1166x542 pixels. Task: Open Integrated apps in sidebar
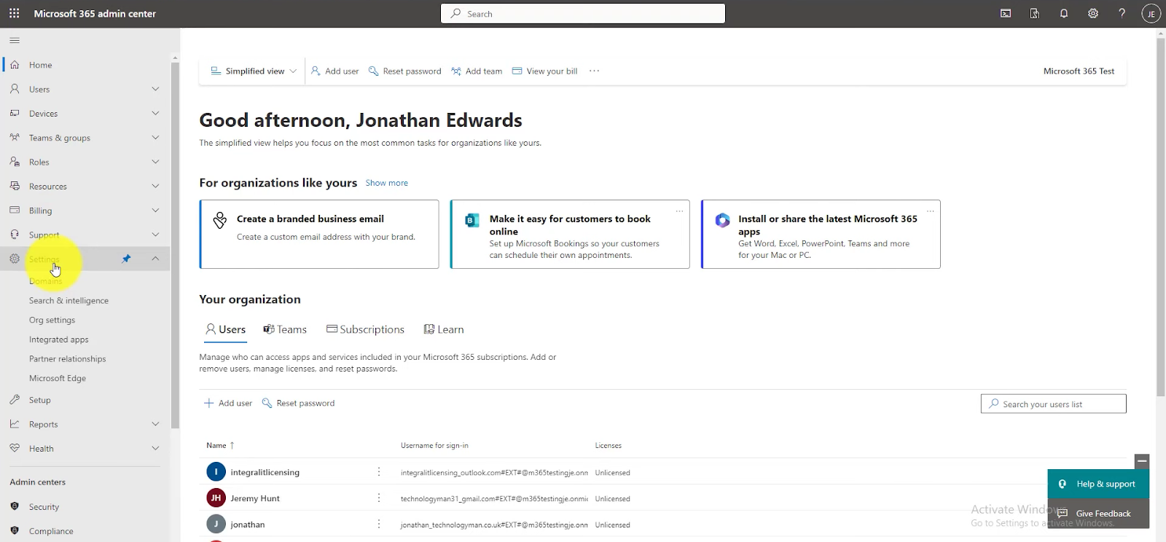click(58, 339)
